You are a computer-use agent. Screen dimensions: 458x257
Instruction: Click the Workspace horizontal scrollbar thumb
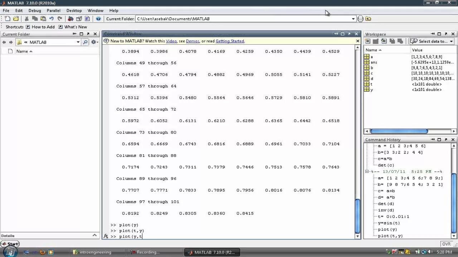tap(399, 131)
